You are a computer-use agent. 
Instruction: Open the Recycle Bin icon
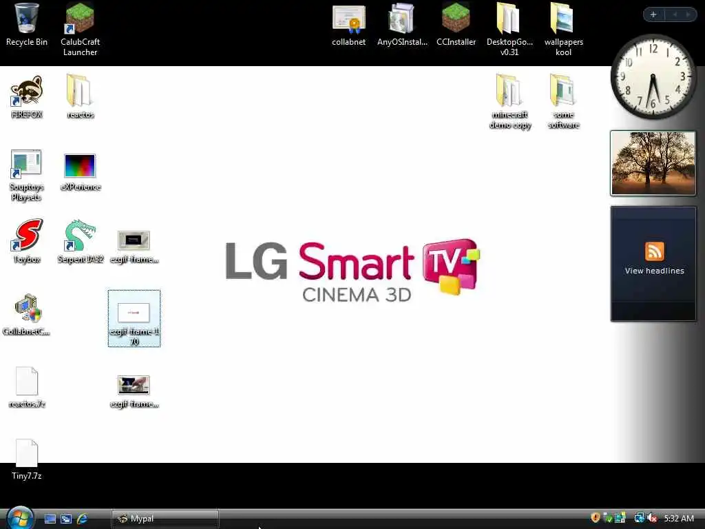[27, 25]
